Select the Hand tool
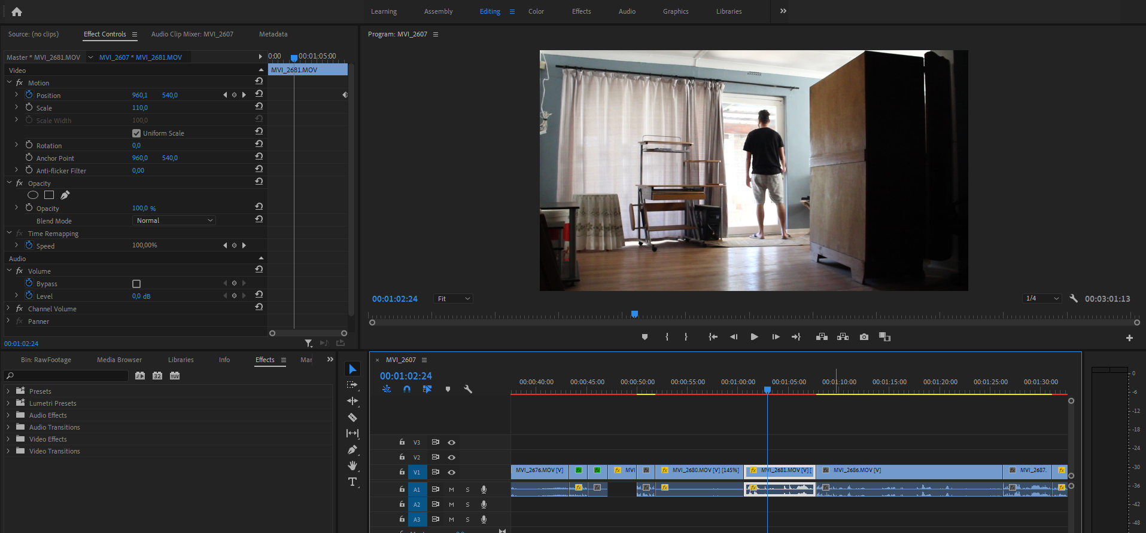The height and width of the screenshot is (533, 1146). point(352,465)
